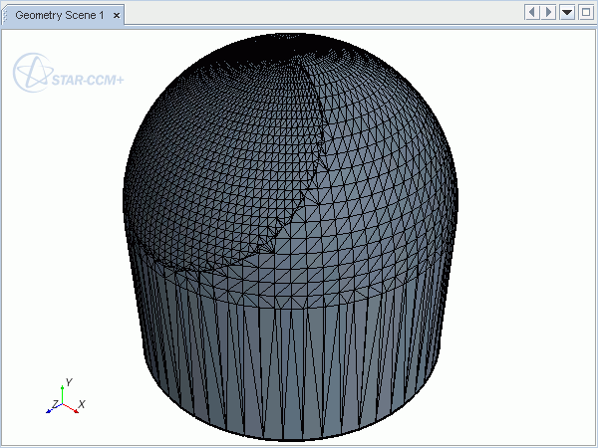Close the Geometry Scene 1 tab
The width and height of the screenshot is (598, 448).
[x=117, y=16]
